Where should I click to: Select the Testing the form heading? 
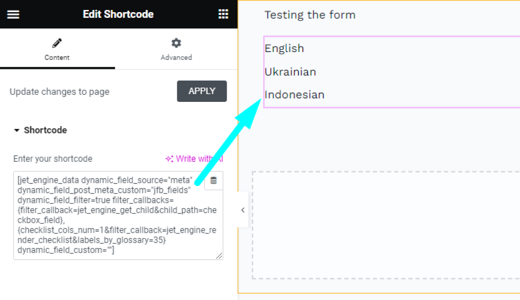(x=310, y=14)
